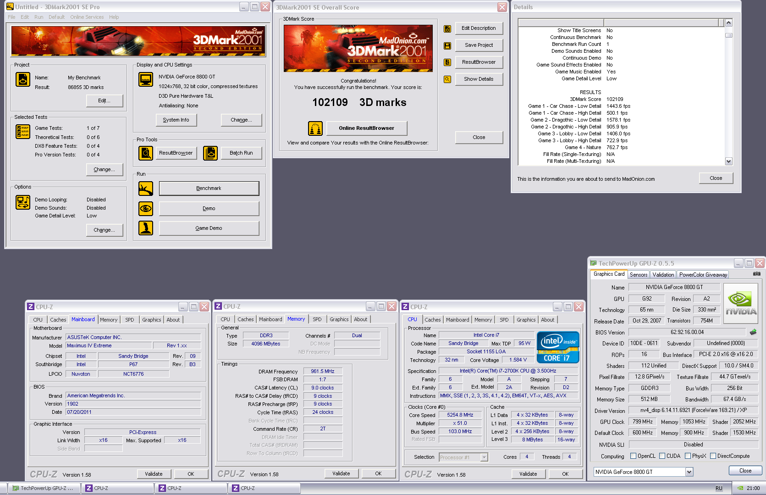Image resolution: width=766 pixels, height=495 pixels.
Task: Open the Online Services menu
Action: coord(87,17)
